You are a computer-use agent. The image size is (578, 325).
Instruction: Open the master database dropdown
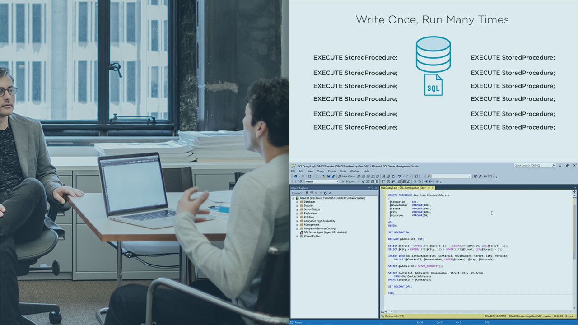337,181
